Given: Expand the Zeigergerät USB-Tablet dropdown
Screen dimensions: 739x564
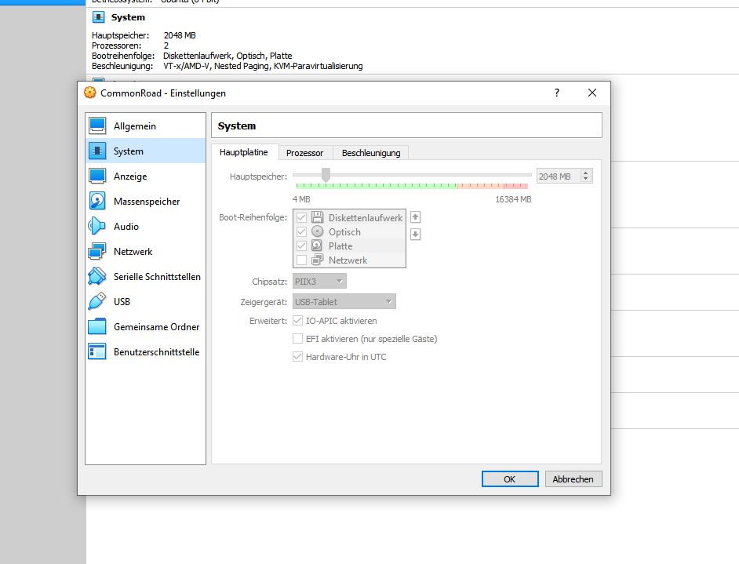Looking at the screenshot, I should [x=344, y=301].
